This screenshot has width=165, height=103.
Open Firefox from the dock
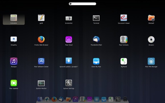(x=54, y=99)
